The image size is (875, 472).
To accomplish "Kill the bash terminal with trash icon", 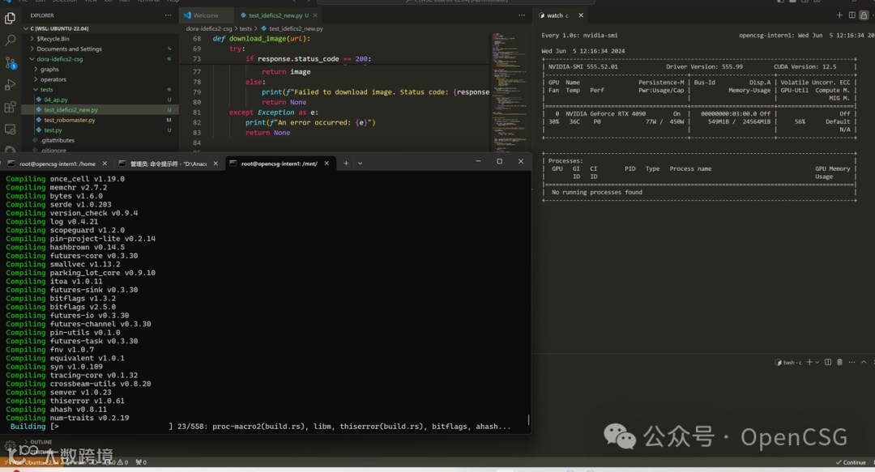I will click(x=840, y=362).
